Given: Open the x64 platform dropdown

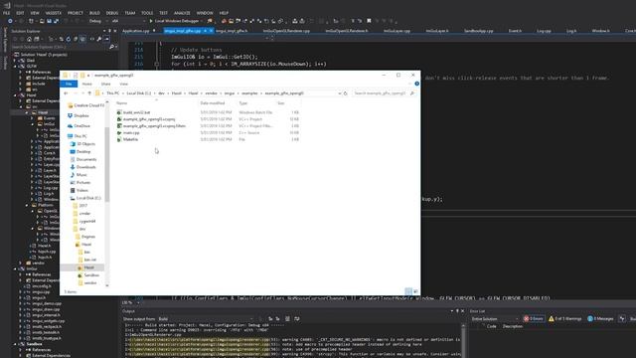Looking at the screenshot, I should 128,21.
